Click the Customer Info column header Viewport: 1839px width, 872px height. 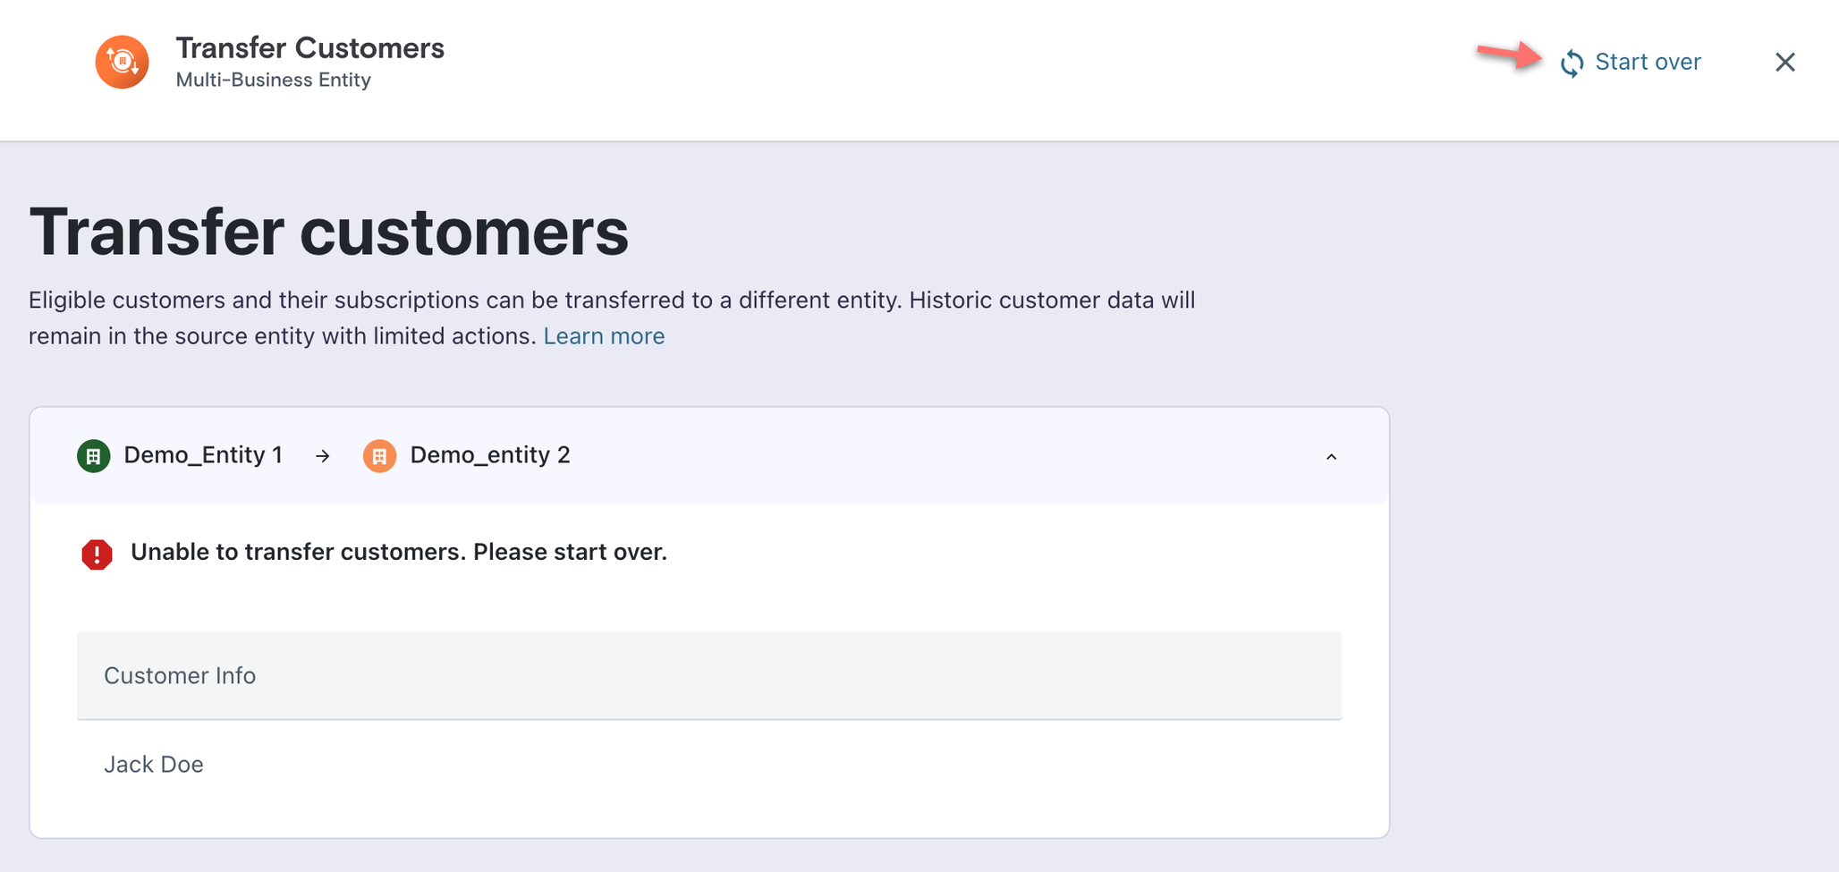coord(180,675)
